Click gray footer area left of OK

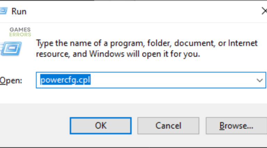coord(35,125)
